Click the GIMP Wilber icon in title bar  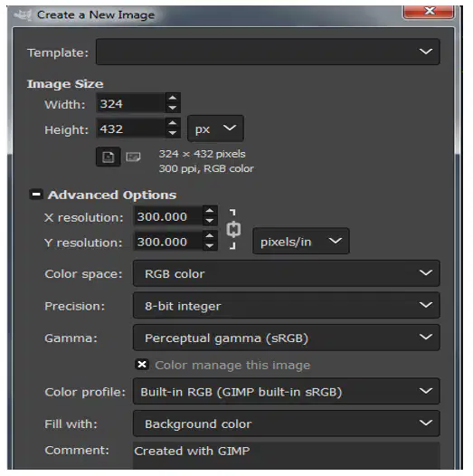23,14
